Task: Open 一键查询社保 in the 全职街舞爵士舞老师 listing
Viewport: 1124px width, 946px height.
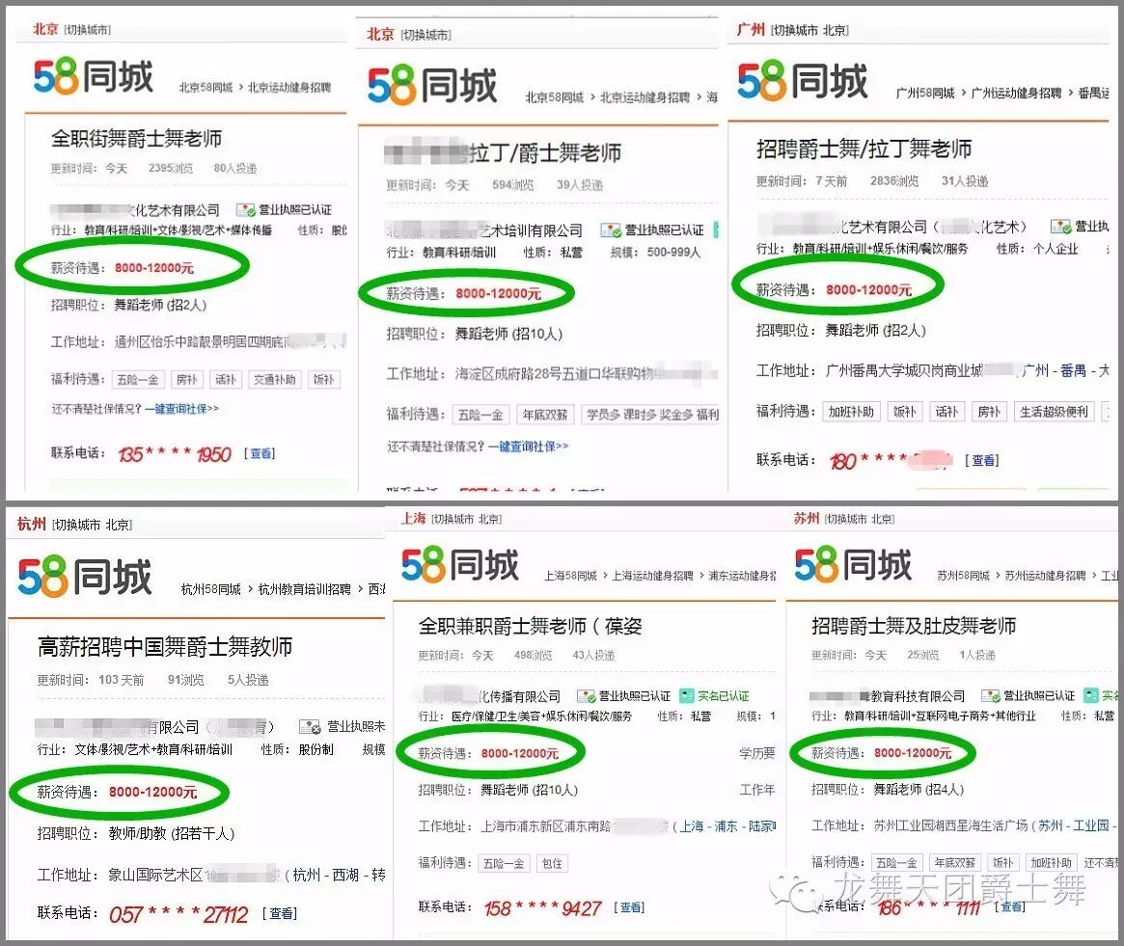Action: point(181,409)
